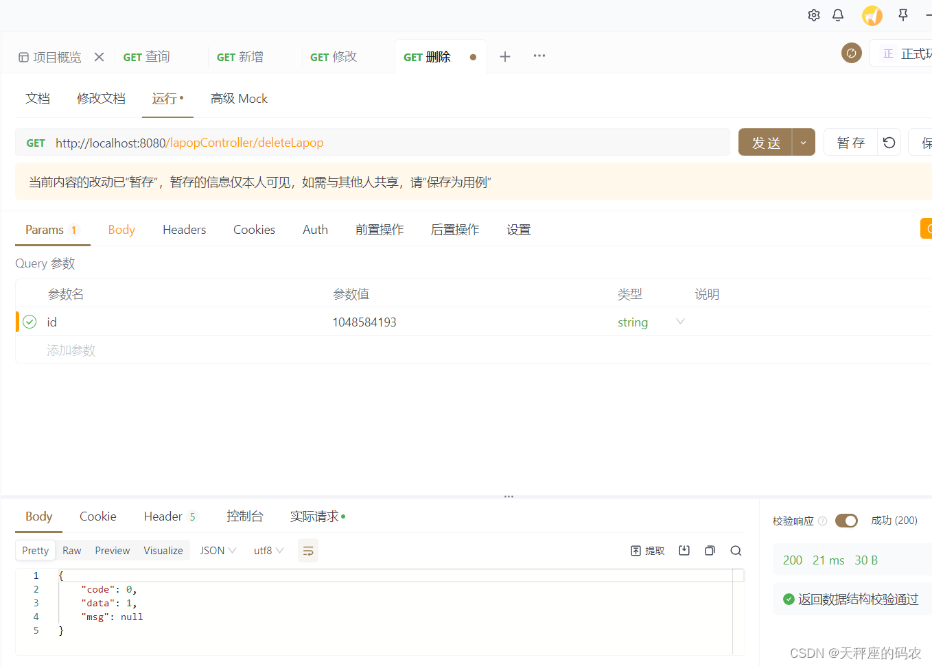Click the help icon next to 校验响应
This screenshot has height=666, width=932.
pyautogui.click(x=823, y=521)
